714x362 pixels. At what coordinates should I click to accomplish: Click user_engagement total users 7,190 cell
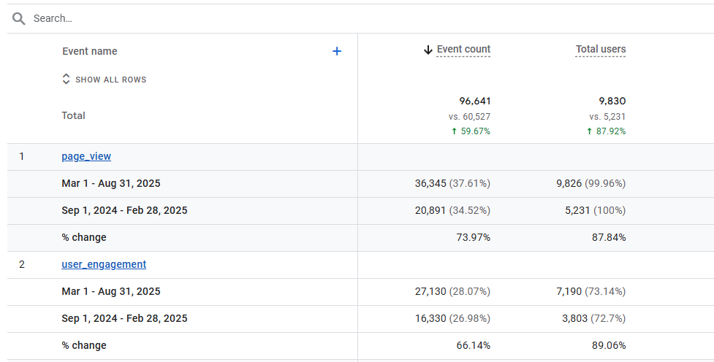pos(569,291)
